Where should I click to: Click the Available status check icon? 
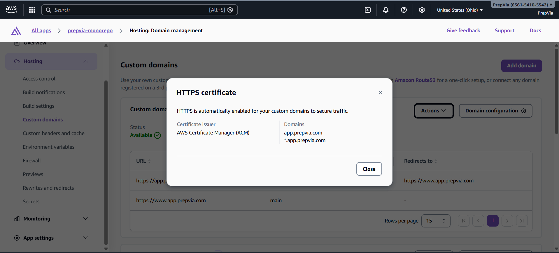[157, 135]
